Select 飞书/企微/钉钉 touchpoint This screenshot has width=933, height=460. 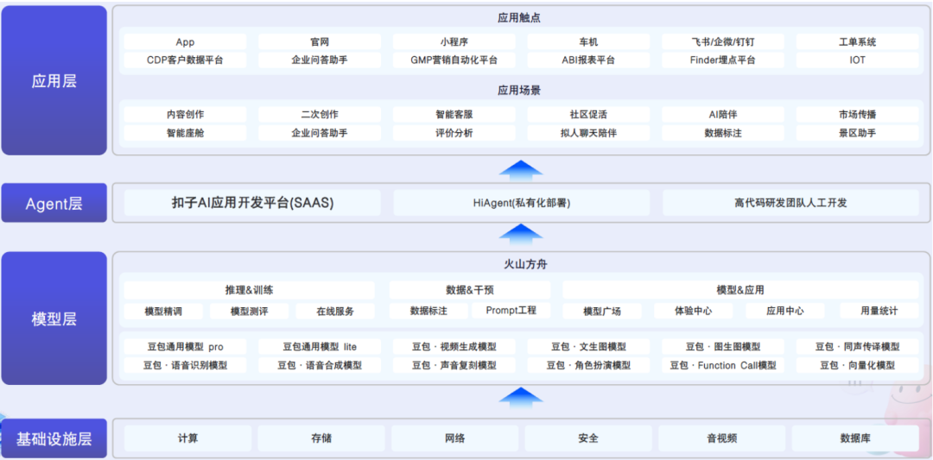tap(723, 41)
